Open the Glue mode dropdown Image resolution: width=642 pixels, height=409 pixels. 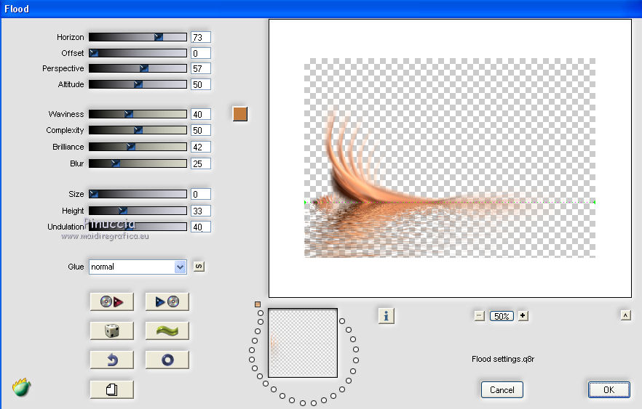coord(138,267)
